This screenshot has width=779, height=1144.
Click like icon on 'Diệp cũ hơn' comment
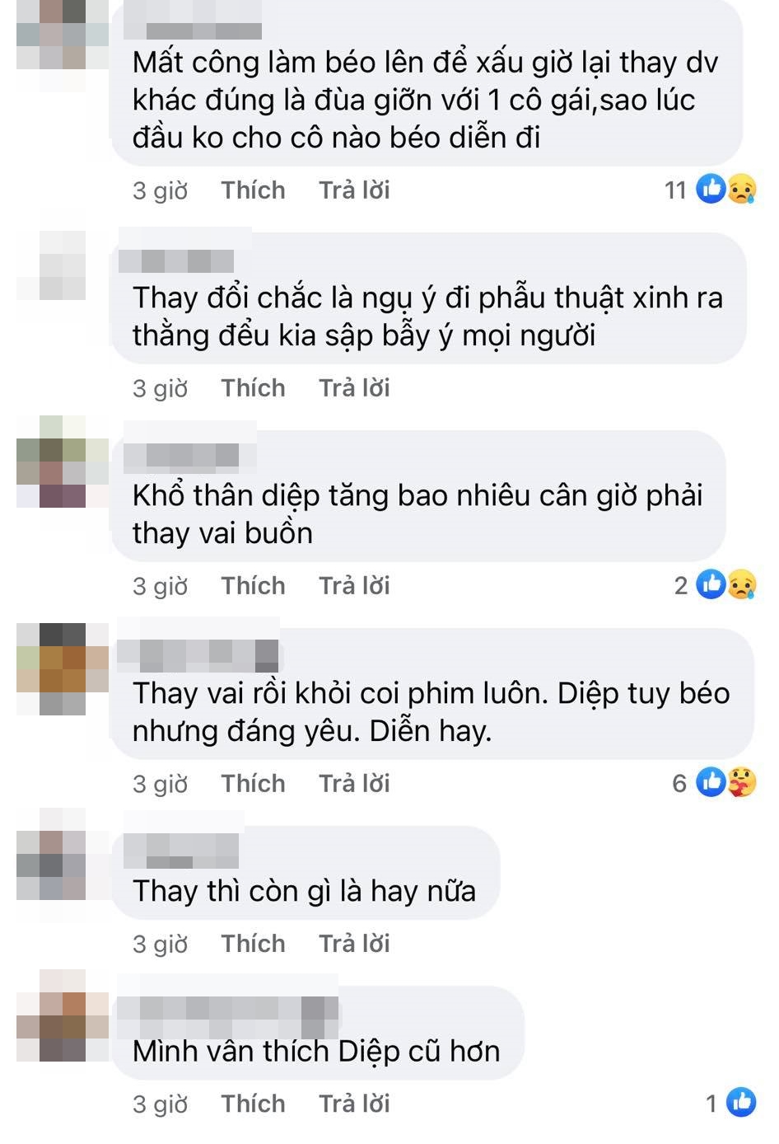[x=741, y=1102]
